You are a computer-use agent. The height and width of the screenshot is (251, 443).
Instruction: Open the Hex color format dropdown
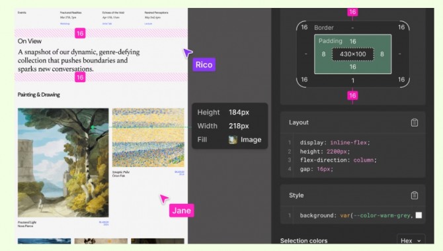click(x=411, y=240)
